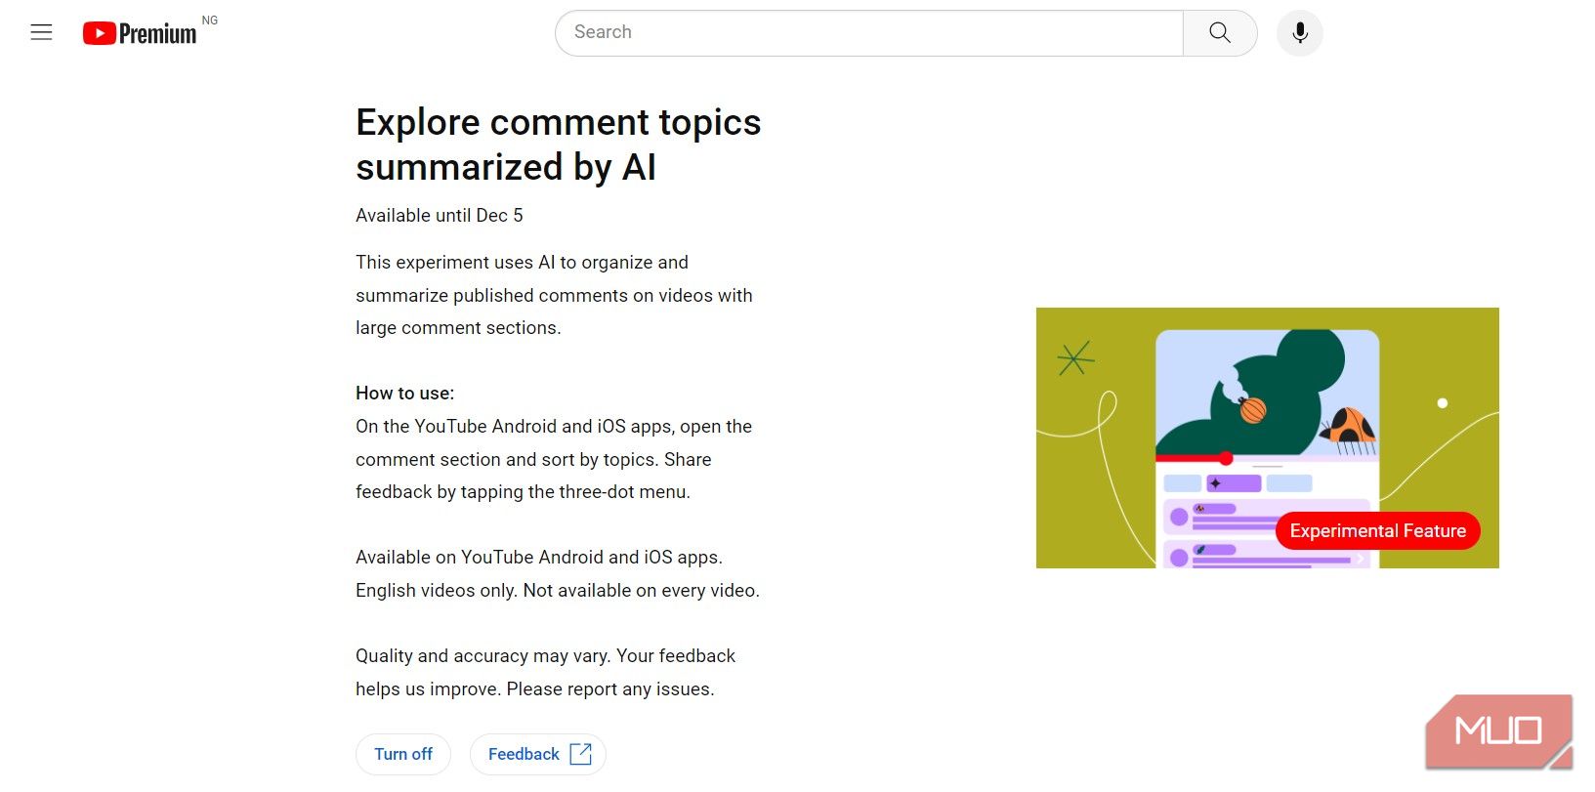Click the MUO watermark logo
This screenshot has height=792, width=1595.
coord(1497,730)
